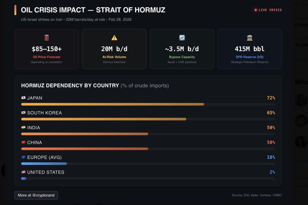Select the India flag icon
The width and height of the screenshot is (308, 205).
(23, 127)
